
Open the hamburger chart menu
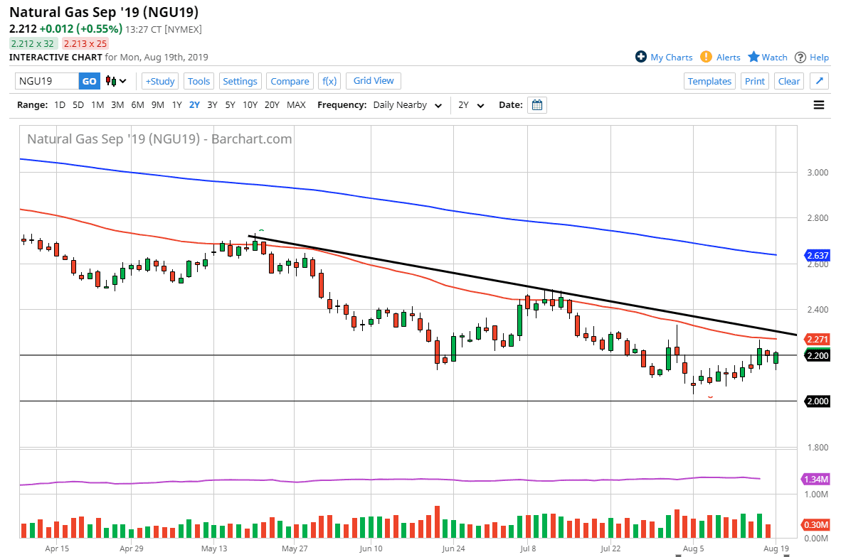(x=819, y=105)
